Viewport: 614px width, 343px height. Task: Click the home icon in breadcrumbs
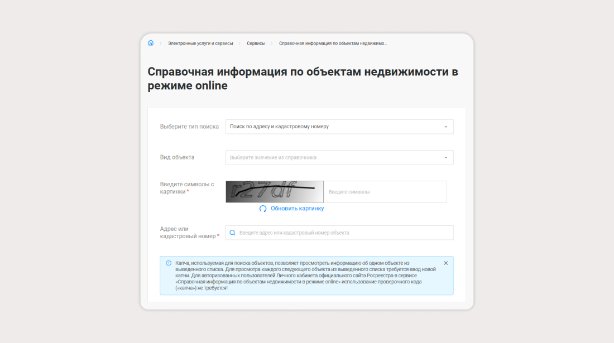151,43
